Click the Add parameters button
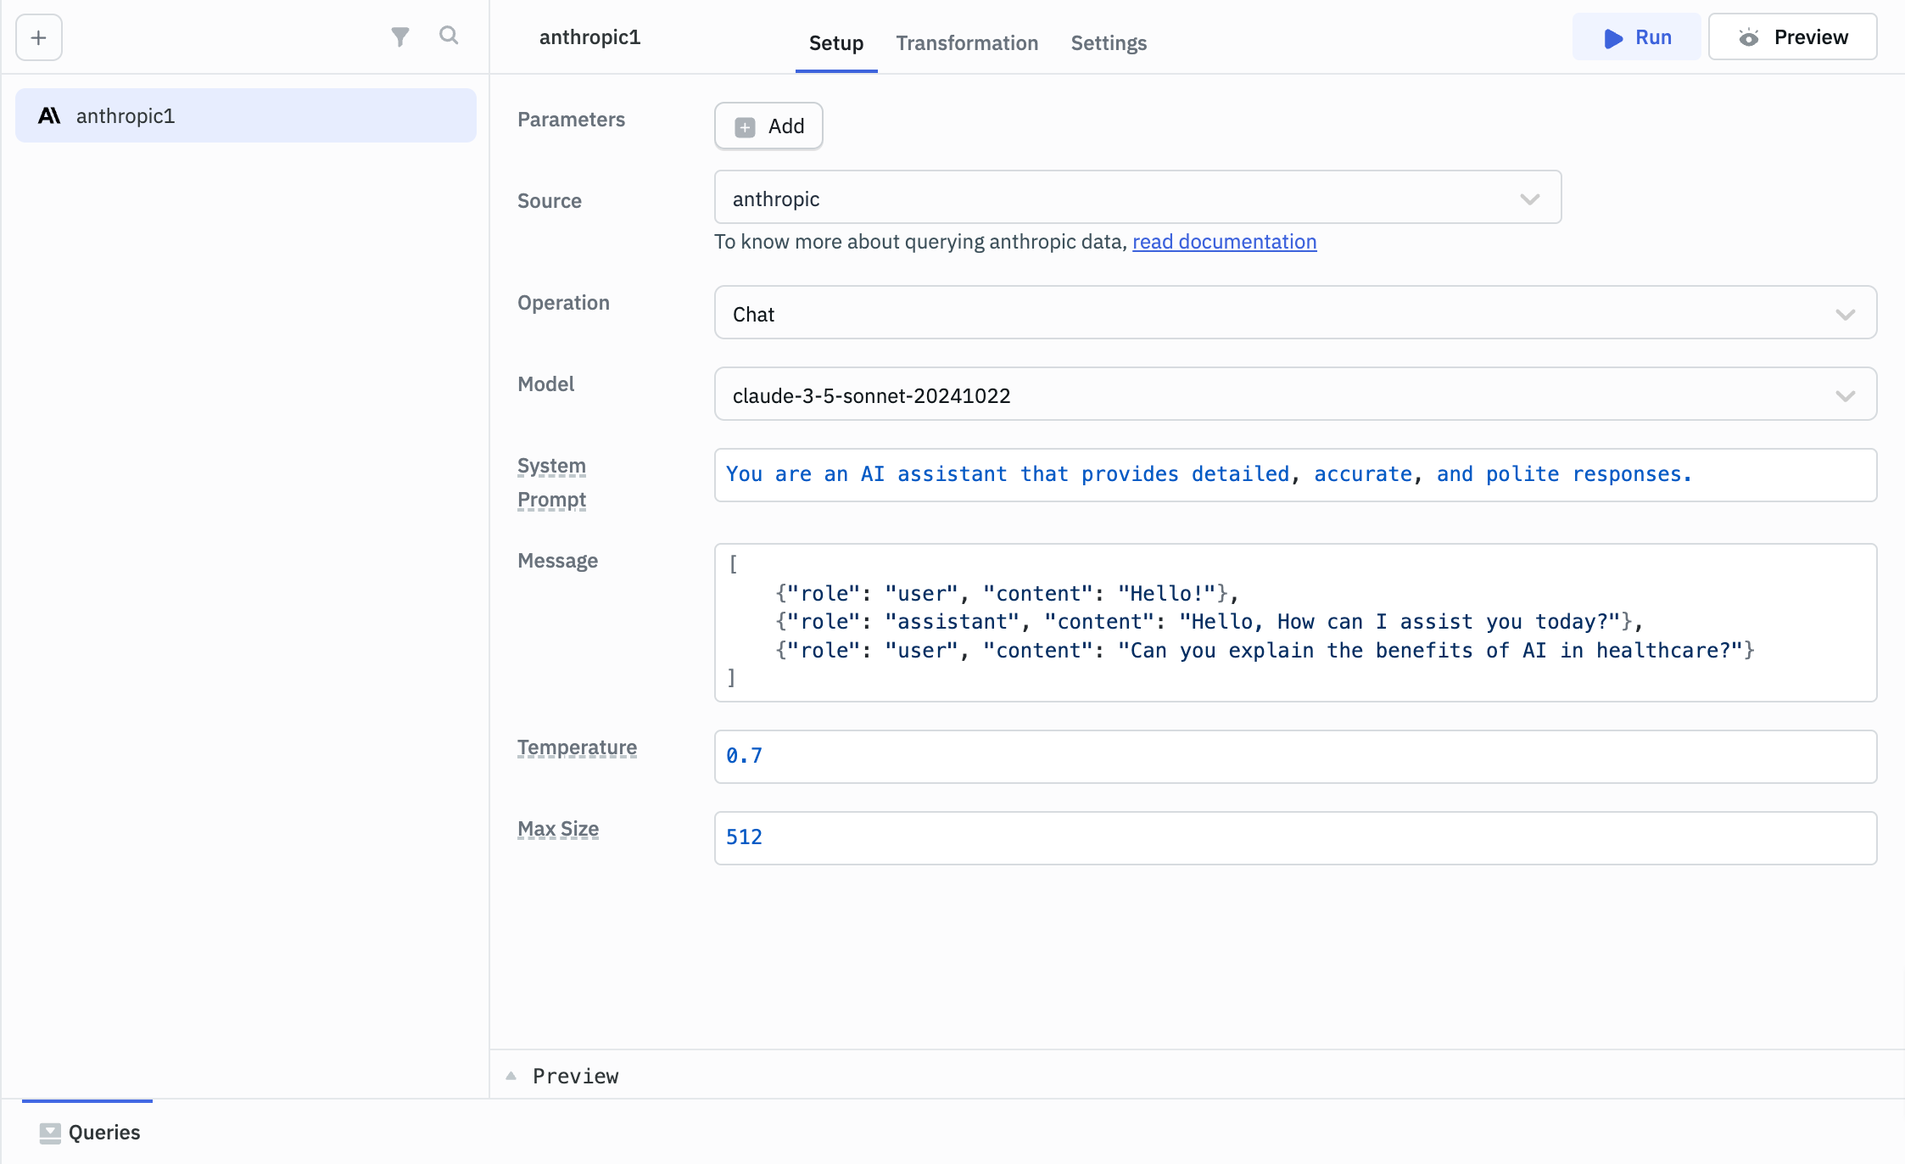This screenshot has height=1164, width=1905. click(768, 126)
